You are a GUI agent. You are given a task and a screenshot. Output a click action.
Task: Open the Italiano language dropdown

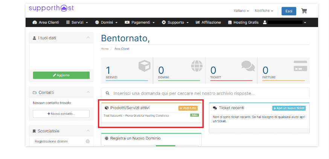pos(241,11)
